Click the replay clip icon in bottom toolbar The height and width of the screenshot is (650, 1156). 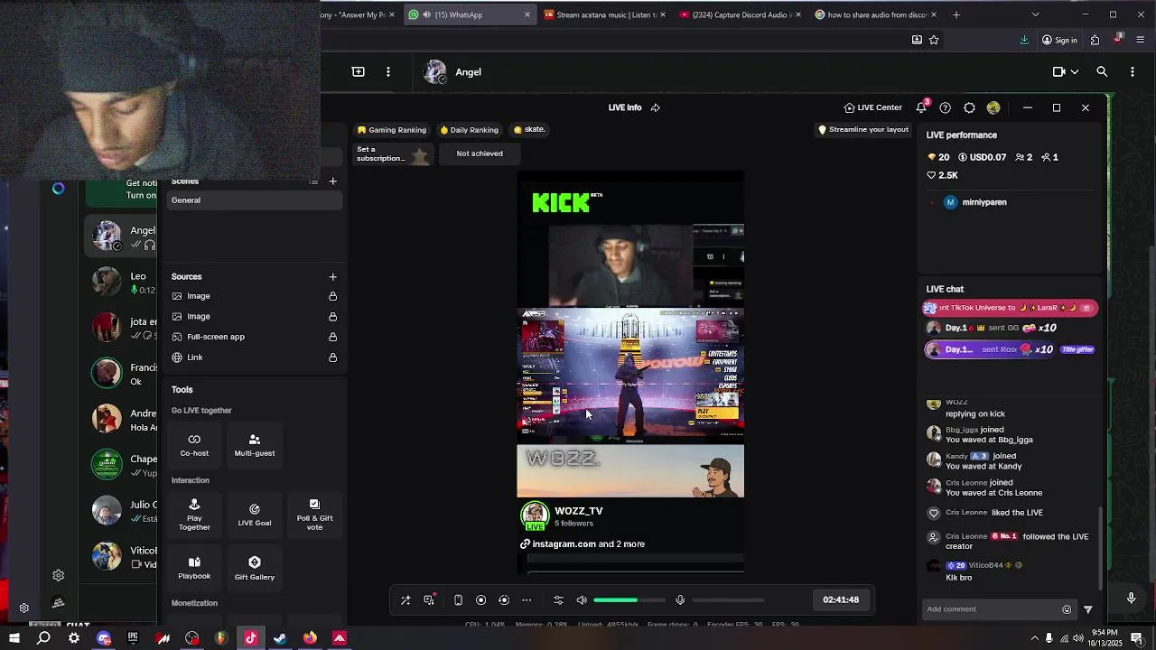pyautogui.click(x=504, y=600)
